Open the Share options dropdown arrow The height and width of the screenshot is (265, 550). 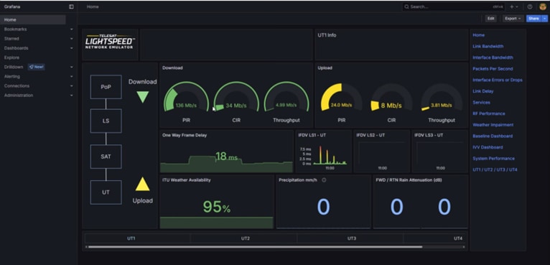(x=544, y=19)
